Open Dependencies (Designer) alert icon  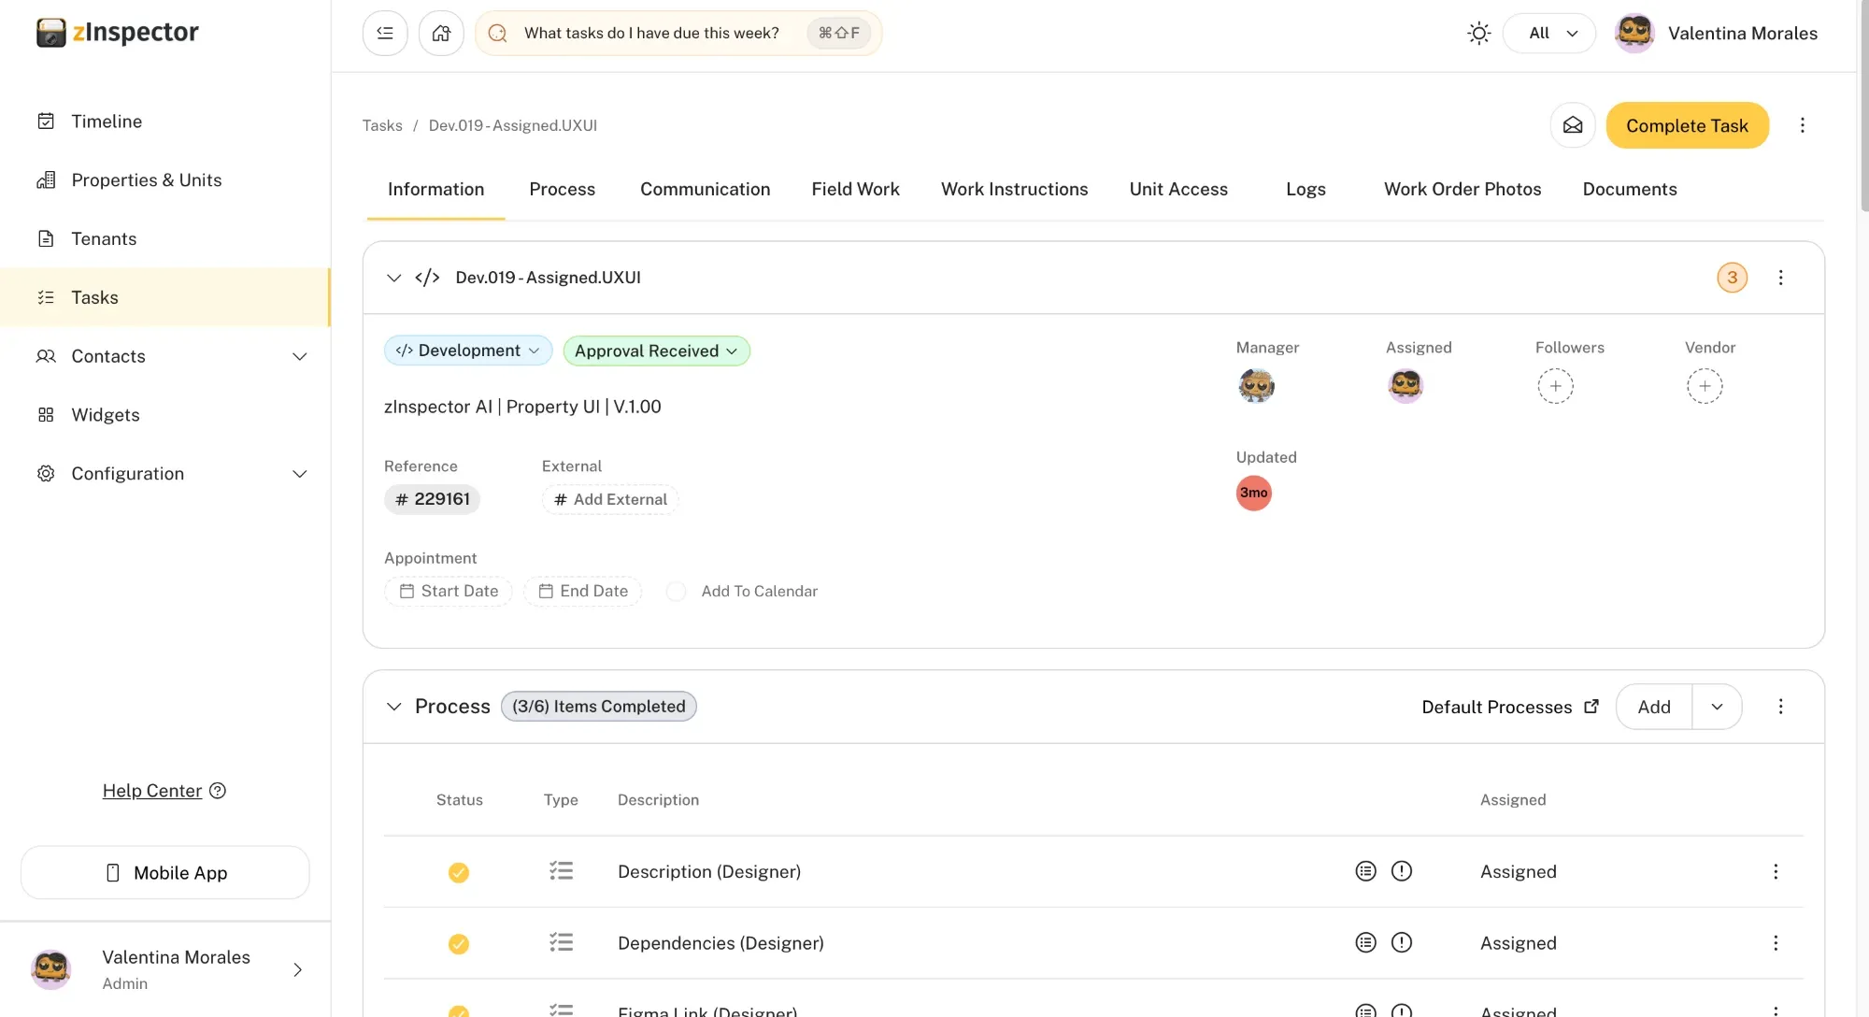pos(1402,942)
